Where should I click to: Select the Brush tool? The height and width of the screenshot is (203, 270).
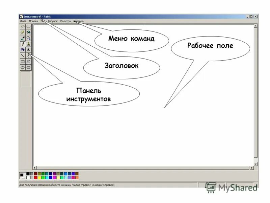28,44
